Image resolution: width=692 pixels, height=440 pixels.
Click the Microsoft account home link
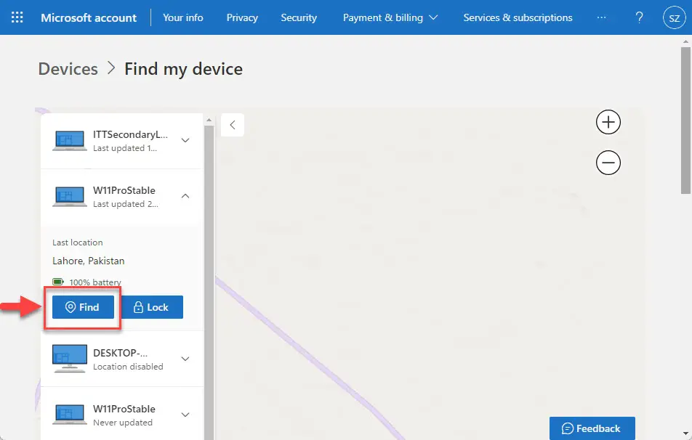(89, 17)
